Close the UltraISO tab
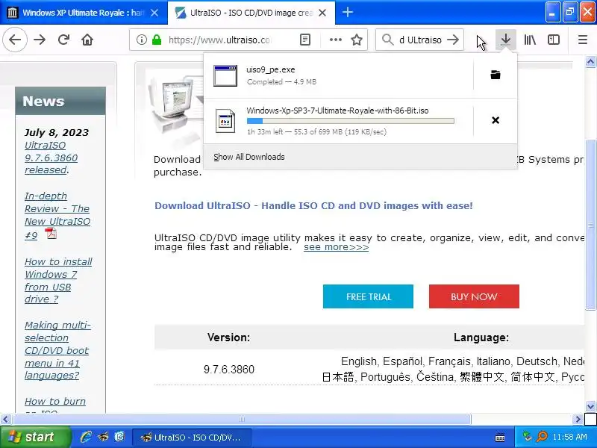 (x=322, y=13)
